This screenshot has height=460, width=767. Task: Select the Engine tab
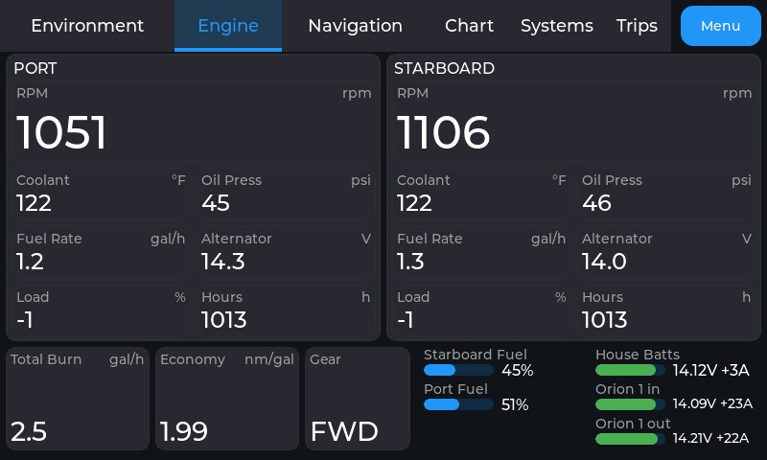(228, 26)
